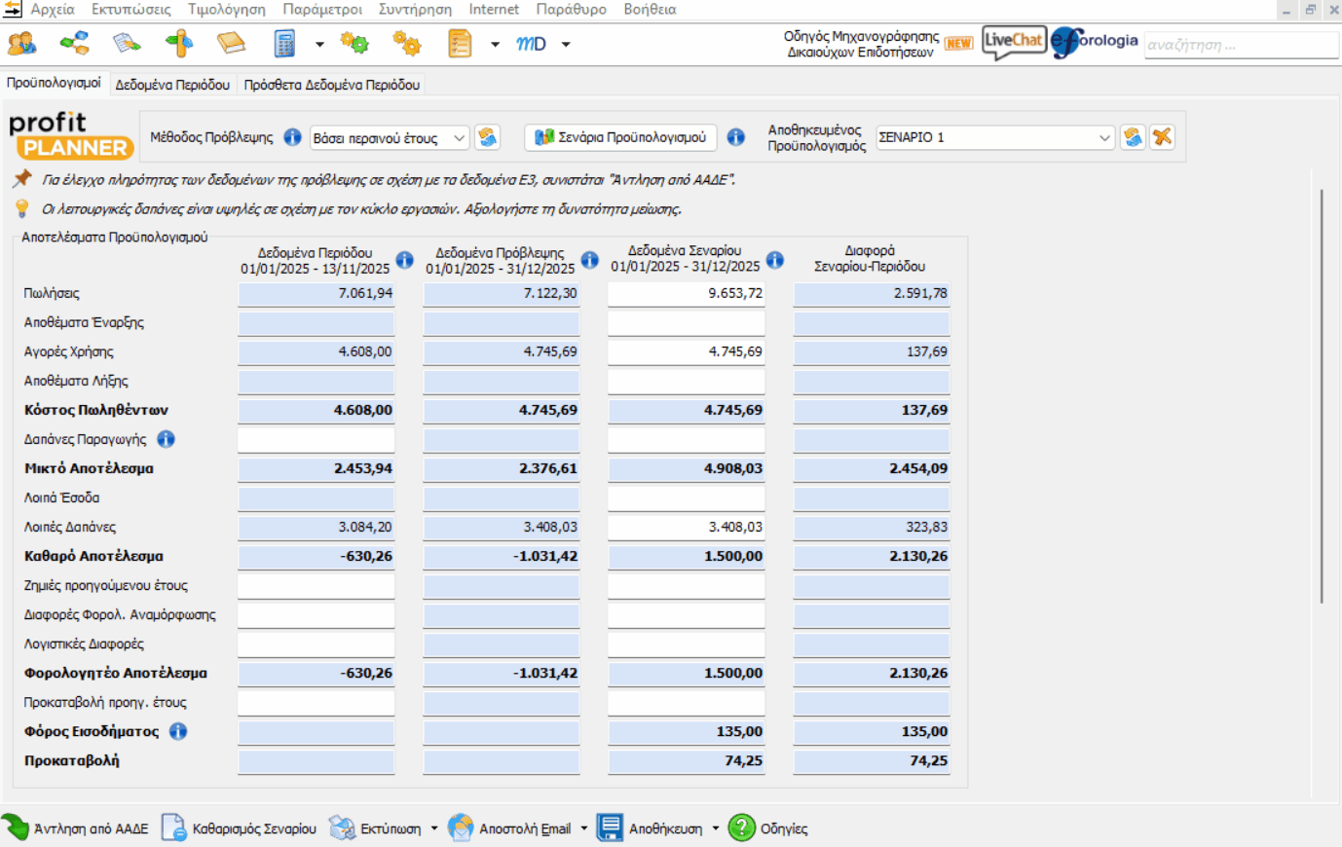
Task: Open the Τιμολόγηση menu
Action: click(x=226, y=9)
